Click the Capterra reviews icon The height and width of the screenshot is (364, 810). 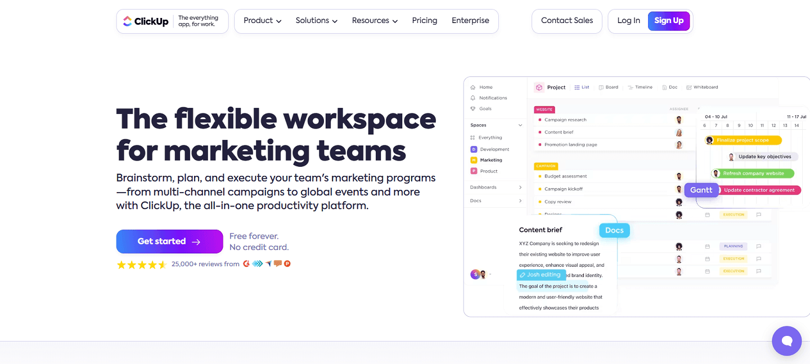(267, 263)
